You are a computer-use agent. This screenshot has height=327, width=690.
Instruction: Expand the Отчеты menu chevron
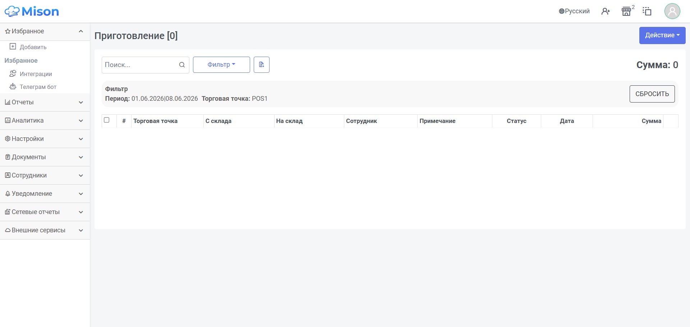click(x=81, y=103)
